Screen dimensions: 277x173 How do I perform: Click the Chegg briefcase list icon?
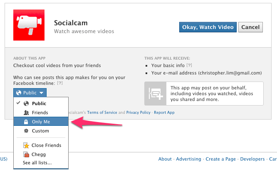26,154
